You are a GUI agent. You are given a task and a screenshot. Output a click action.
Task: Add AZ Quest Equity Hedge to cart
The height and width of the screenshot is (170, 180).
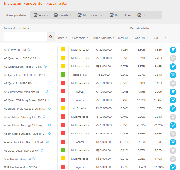click(173, 67)
